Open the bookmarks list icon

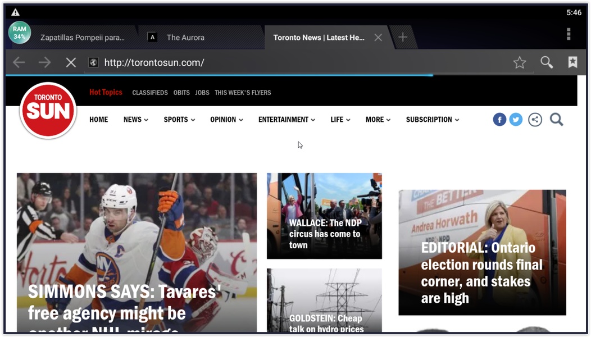572,62
